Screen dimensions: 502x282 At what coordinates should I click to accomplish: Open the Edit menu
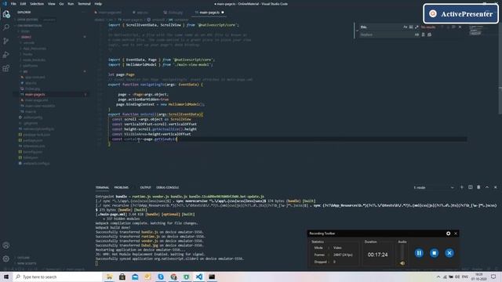[23, 4]
